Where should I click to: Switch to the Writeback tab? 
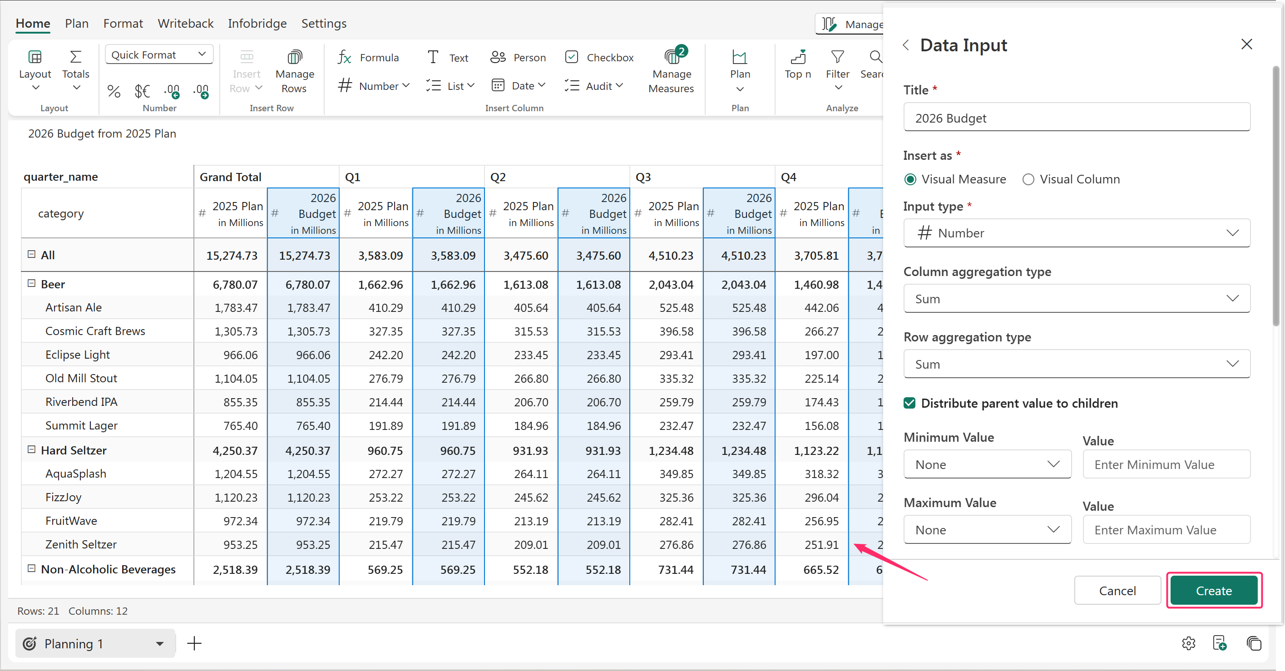(185, 24)
